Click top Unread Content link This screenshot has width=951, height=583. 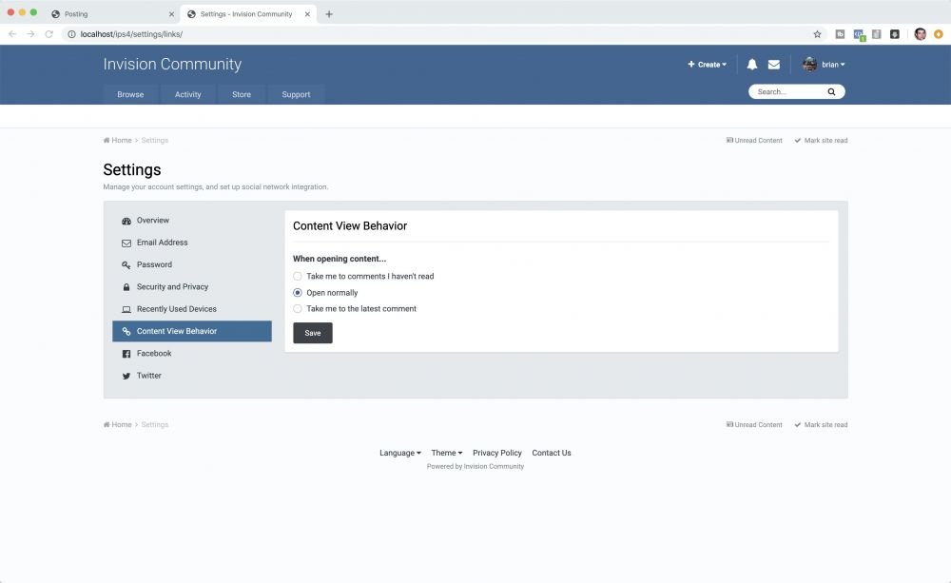coord(754,140)
